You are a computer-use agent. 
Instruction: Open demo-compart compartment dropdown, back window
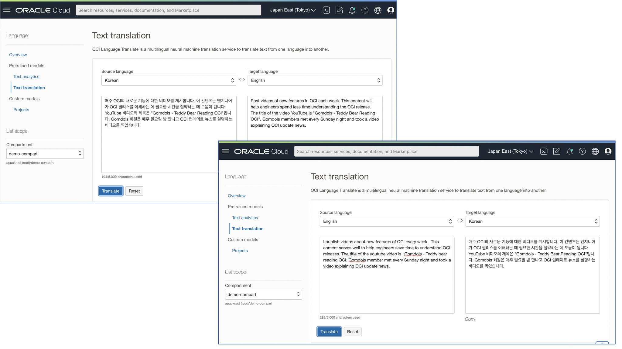coord(45,154)
